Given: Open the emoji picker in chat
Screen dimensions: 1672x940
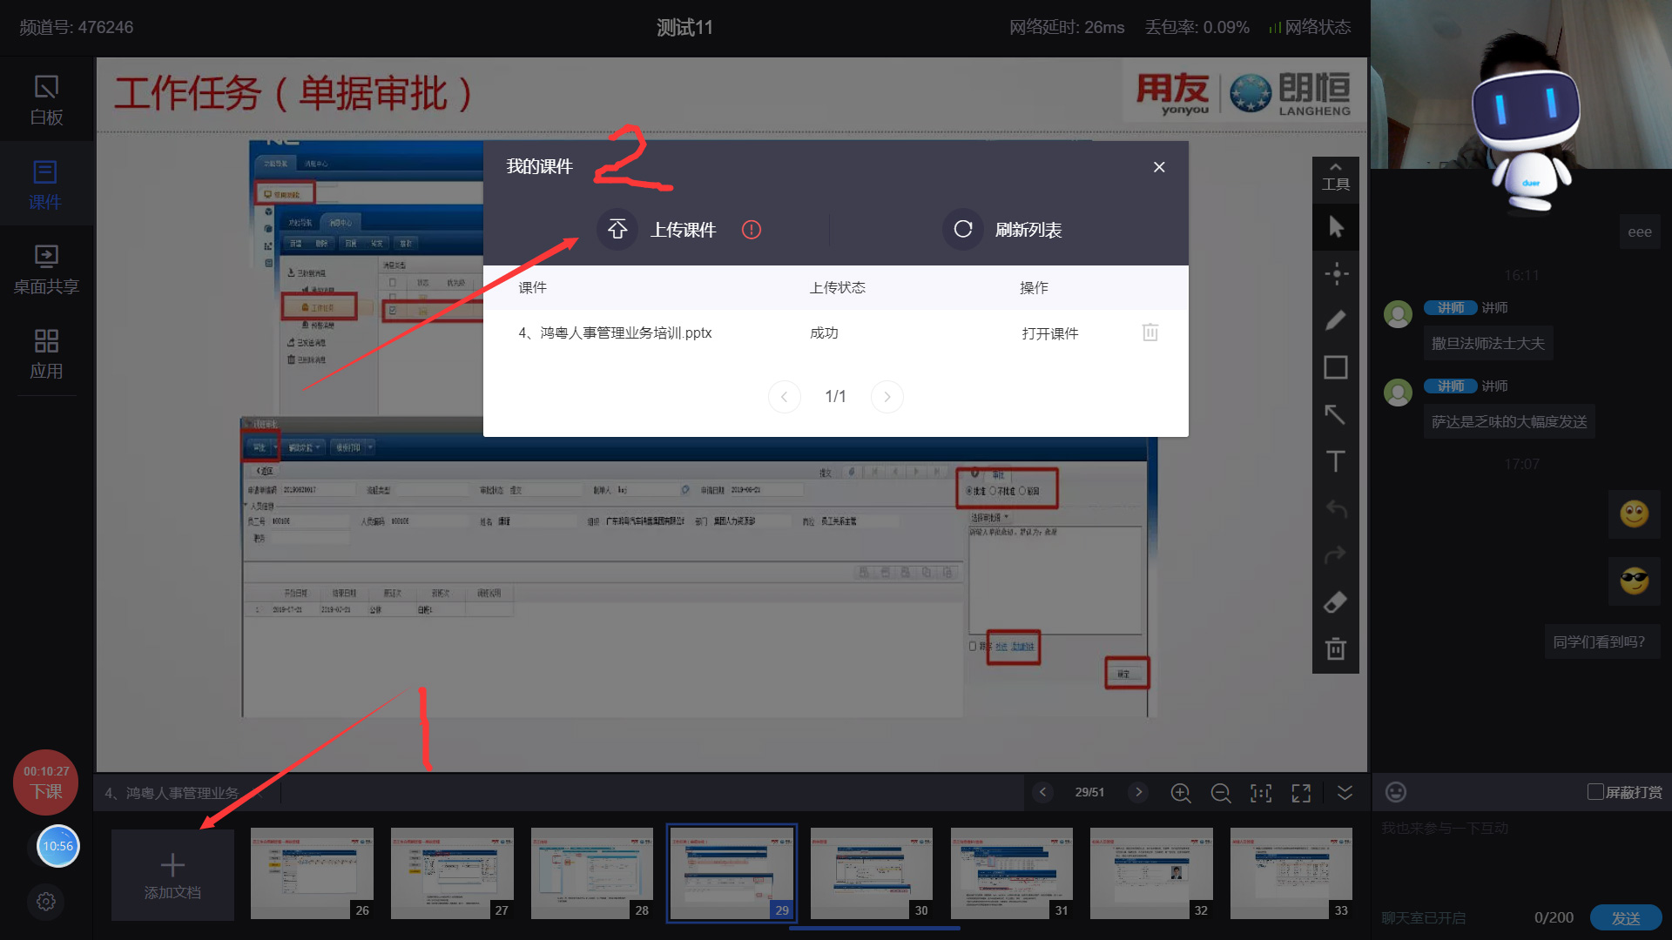Looking at the screenshot, I should pos(1395,792).
